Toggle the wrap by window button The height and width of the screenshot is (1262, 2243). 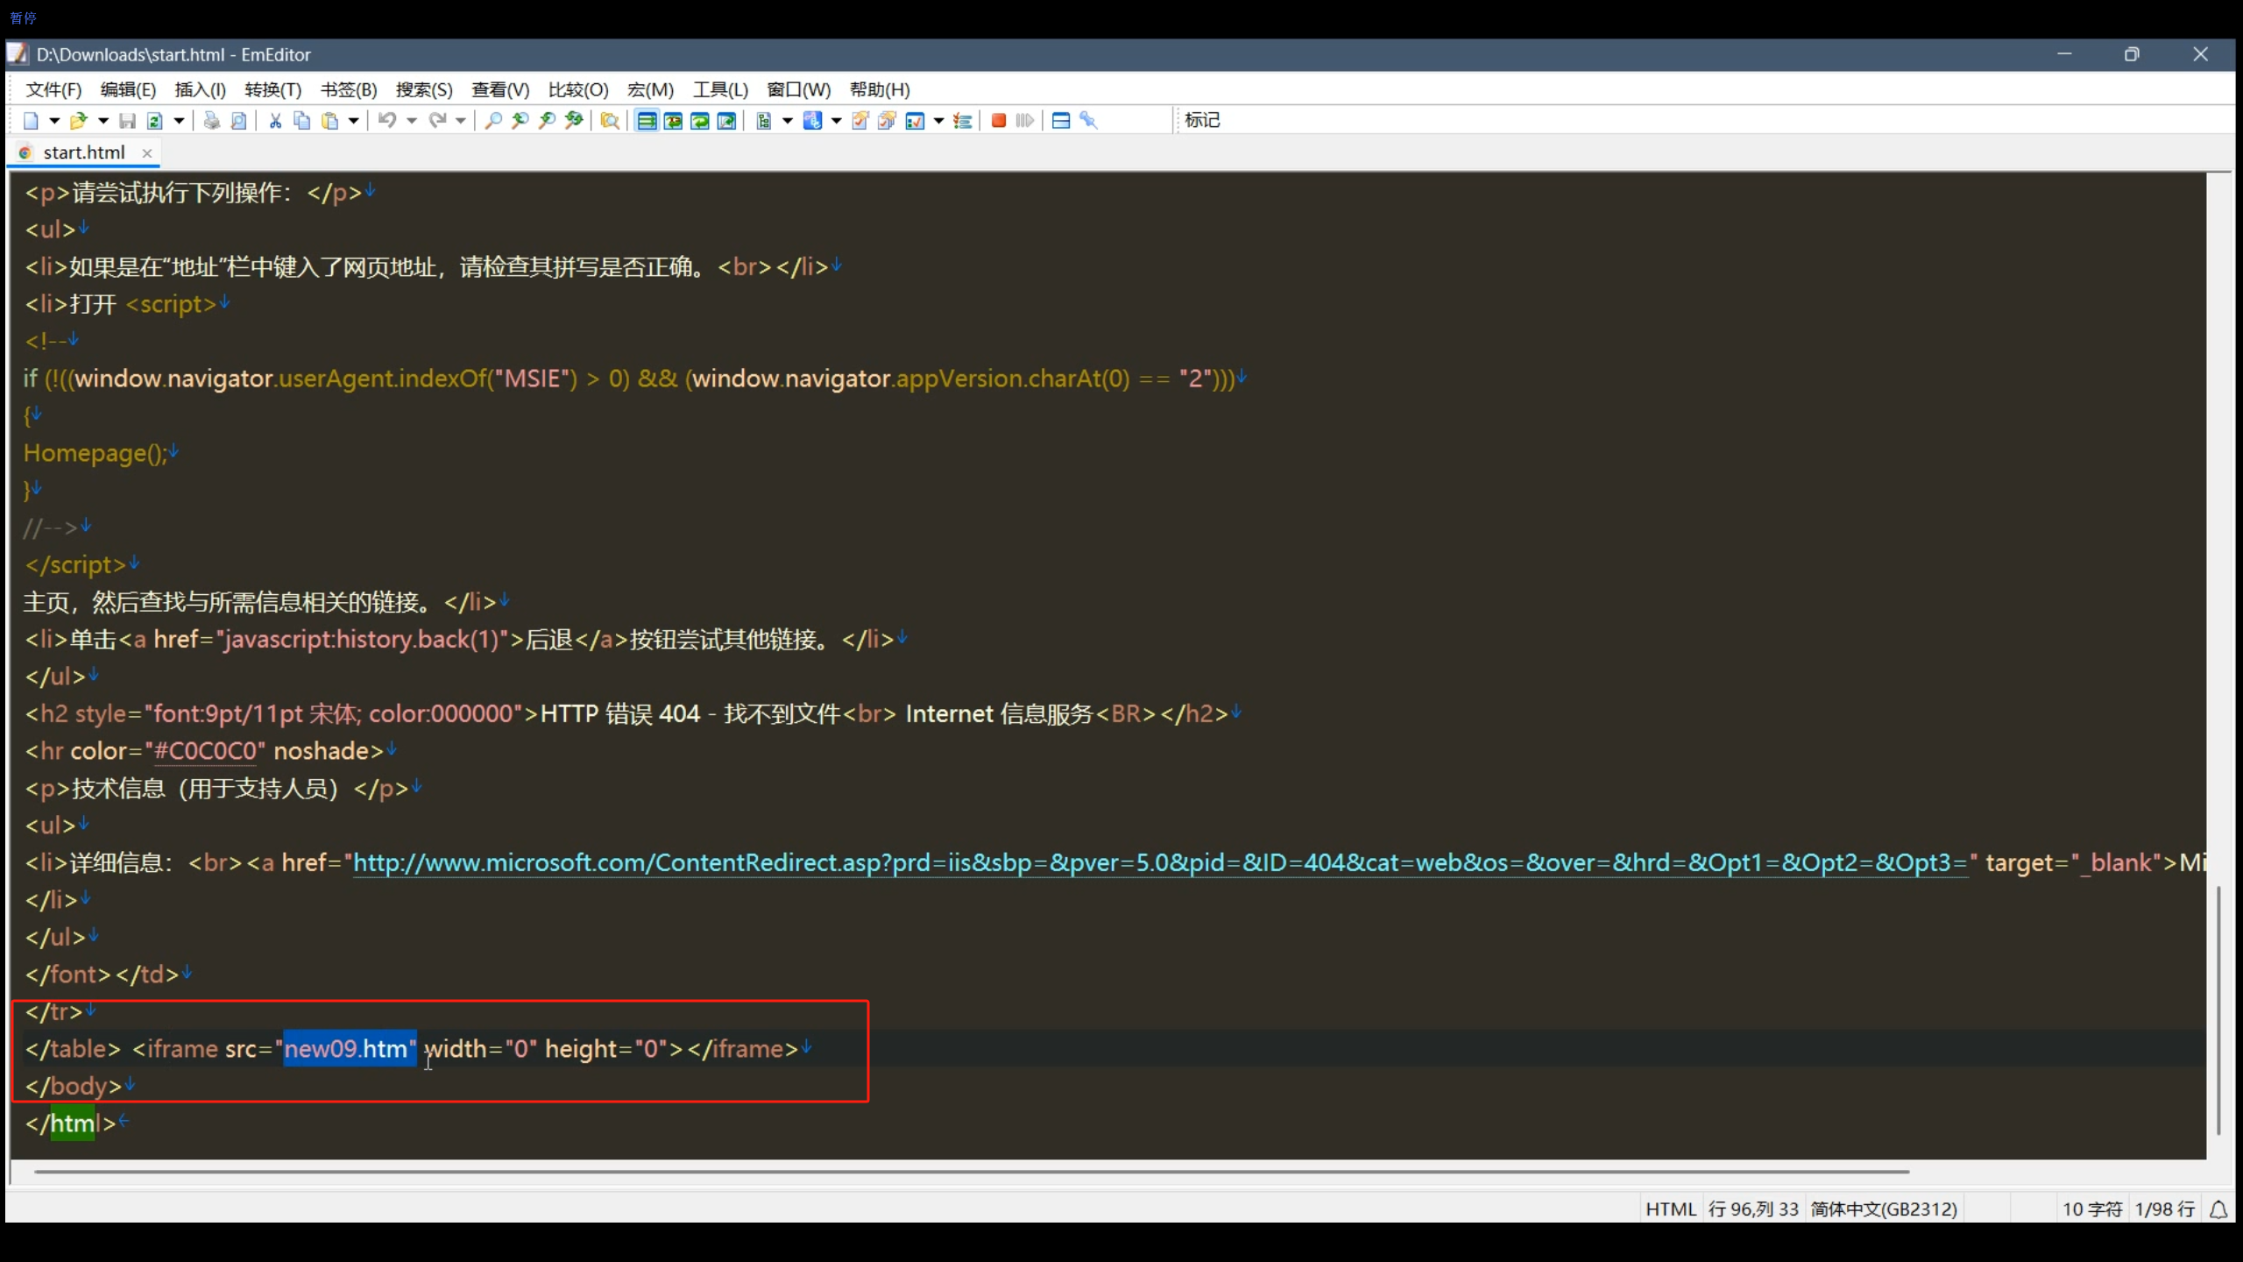pyautogui.click(x=700, y=121)
